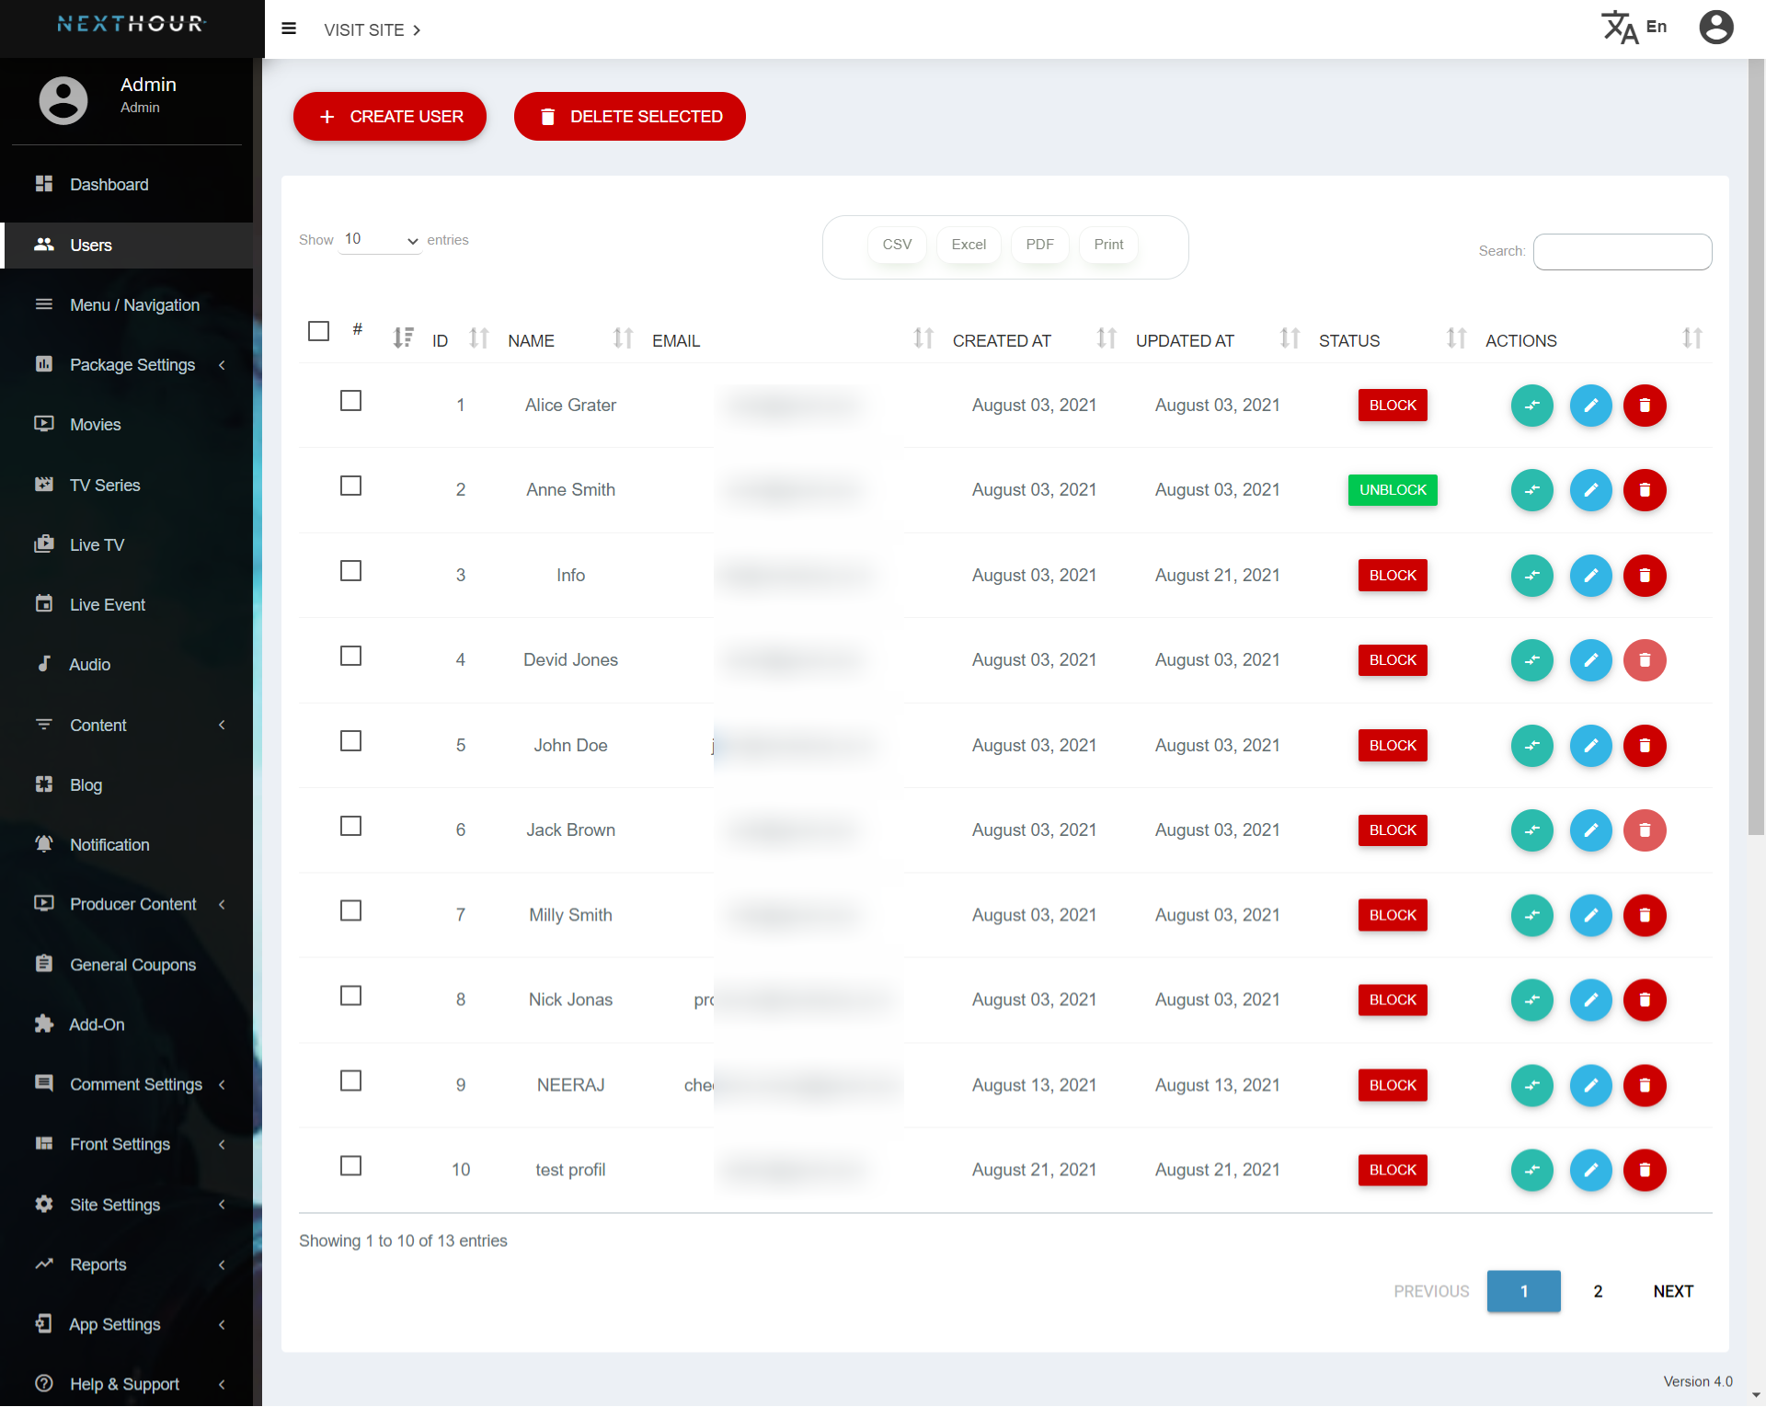1766x1407 pixels.
Task: Click edit pencil icon for Alice Grater
Action: [x=1590, y=406]
